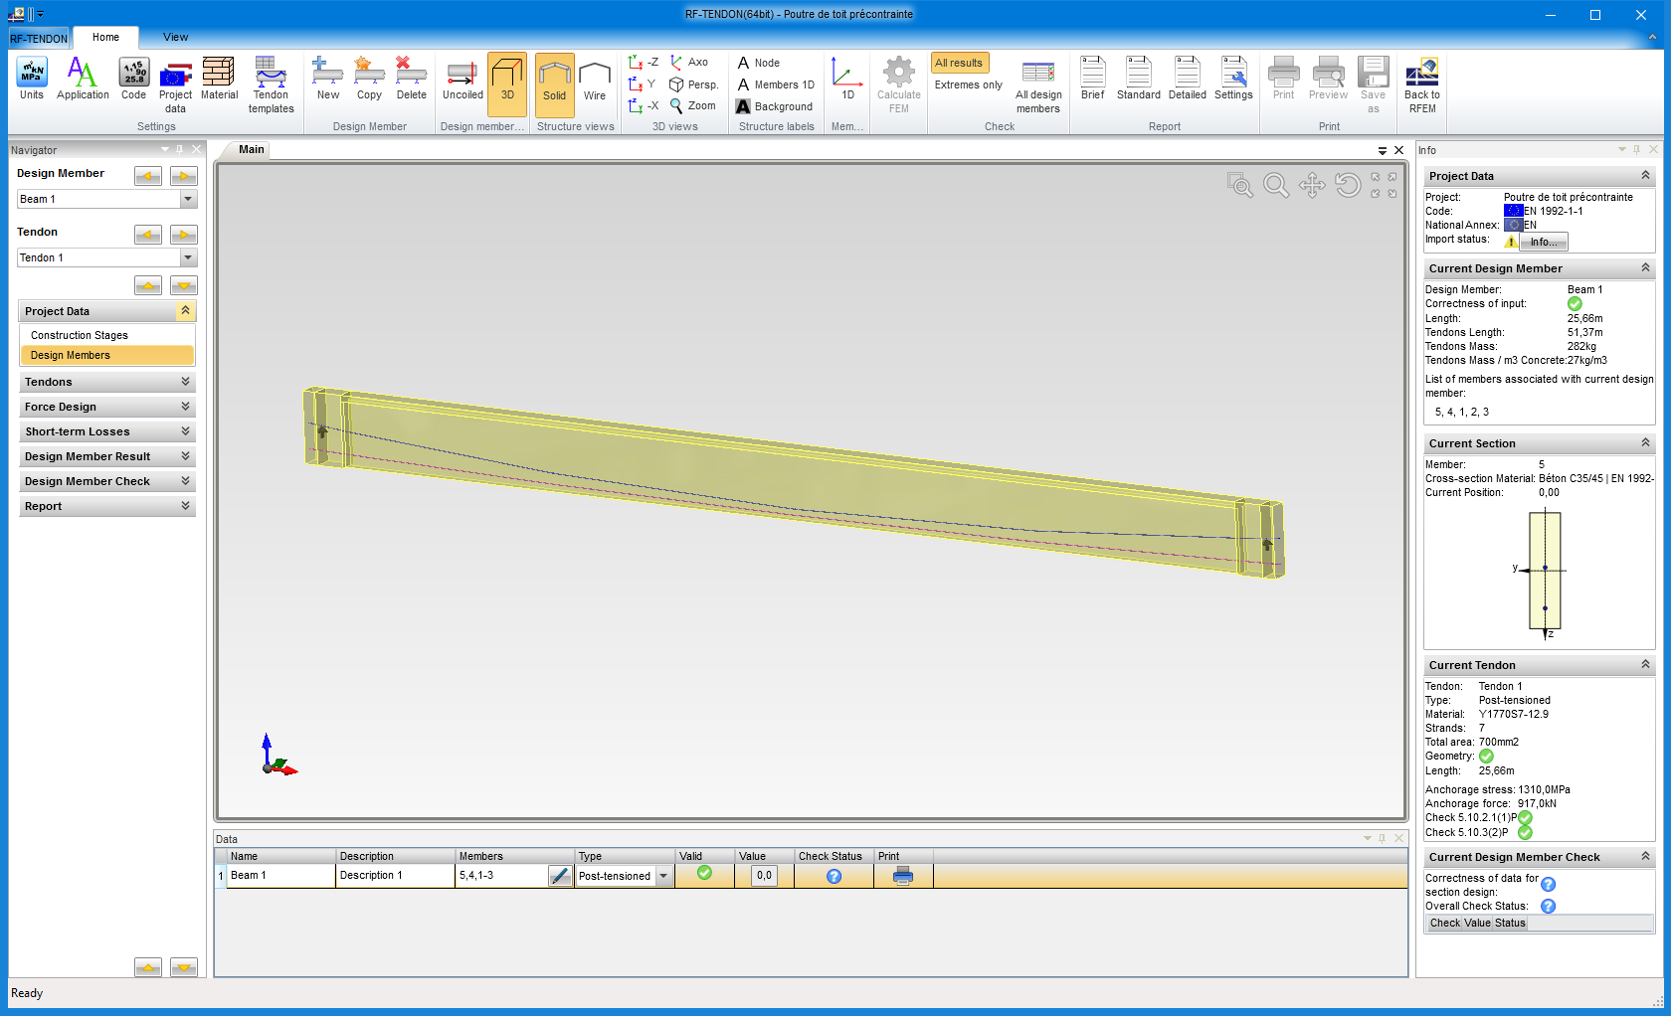This screenshot has height=1016, width=1671.
Task: Activate the pan tool in viewport
Action: tap(1312, 185)
